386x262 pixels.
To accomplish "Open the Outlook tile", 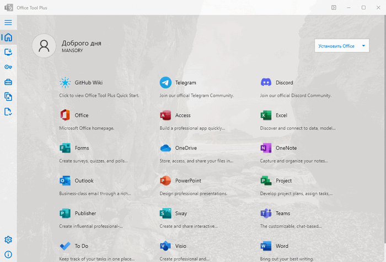I will [x=84, y=181].
